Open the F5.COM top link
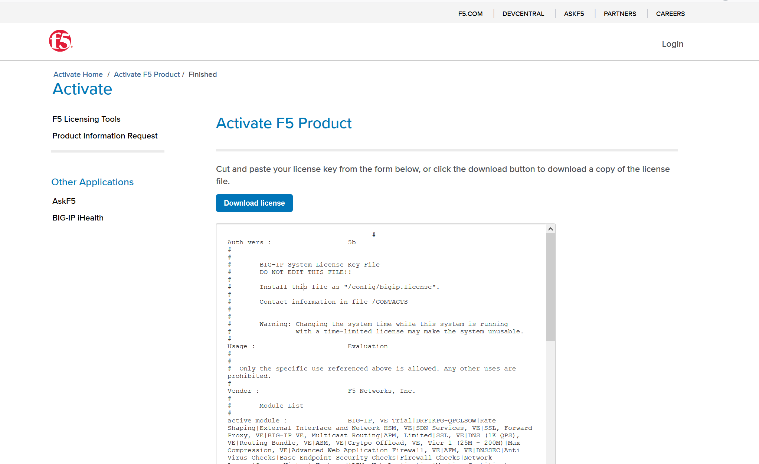Screen dimensions: 759x464 (x=470, y=14)
